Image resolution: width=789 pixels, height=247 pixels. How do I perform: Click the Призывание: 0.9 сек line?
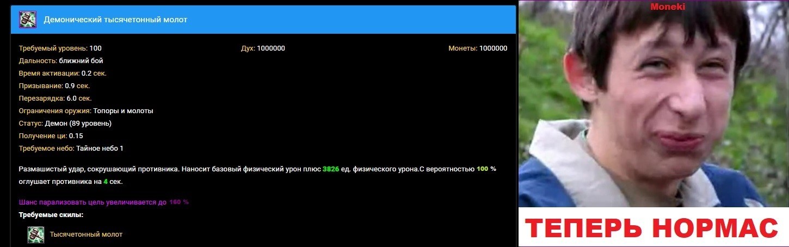[x=54, y=86]
